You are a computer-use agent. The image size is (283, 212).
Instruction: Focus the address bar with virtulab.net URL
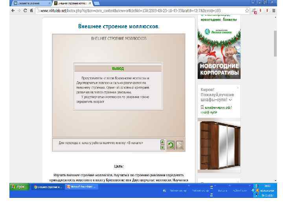(x=141, y=11)
